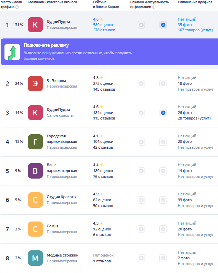Click the ad status icon in the Городская парикмахерская row
The height and width of the screenshot is (273, 218).
141,142
